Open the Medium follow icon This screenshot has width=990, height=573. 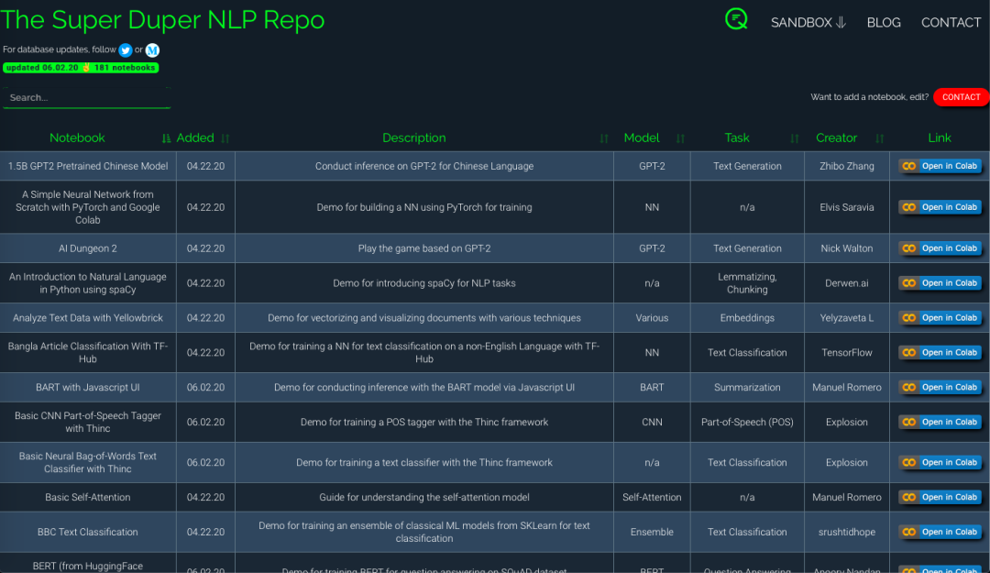click(152, 50)
